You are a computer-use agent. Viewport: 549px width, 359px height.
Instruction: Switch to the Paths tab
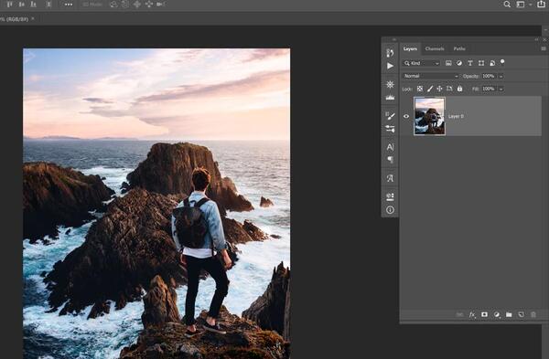459,48
